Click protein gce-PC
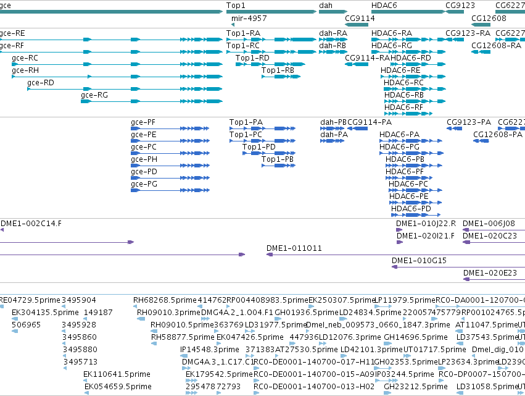525x396 pixels. click(143, 147)
